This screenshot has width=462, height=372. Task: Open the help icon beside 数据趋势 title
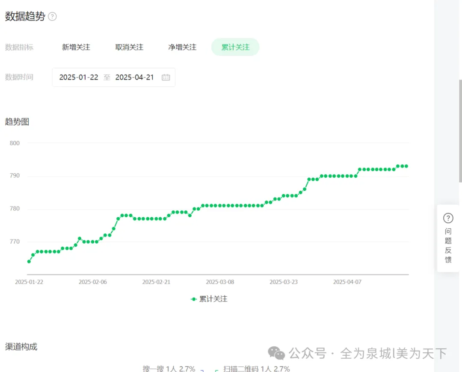(52, 17)
